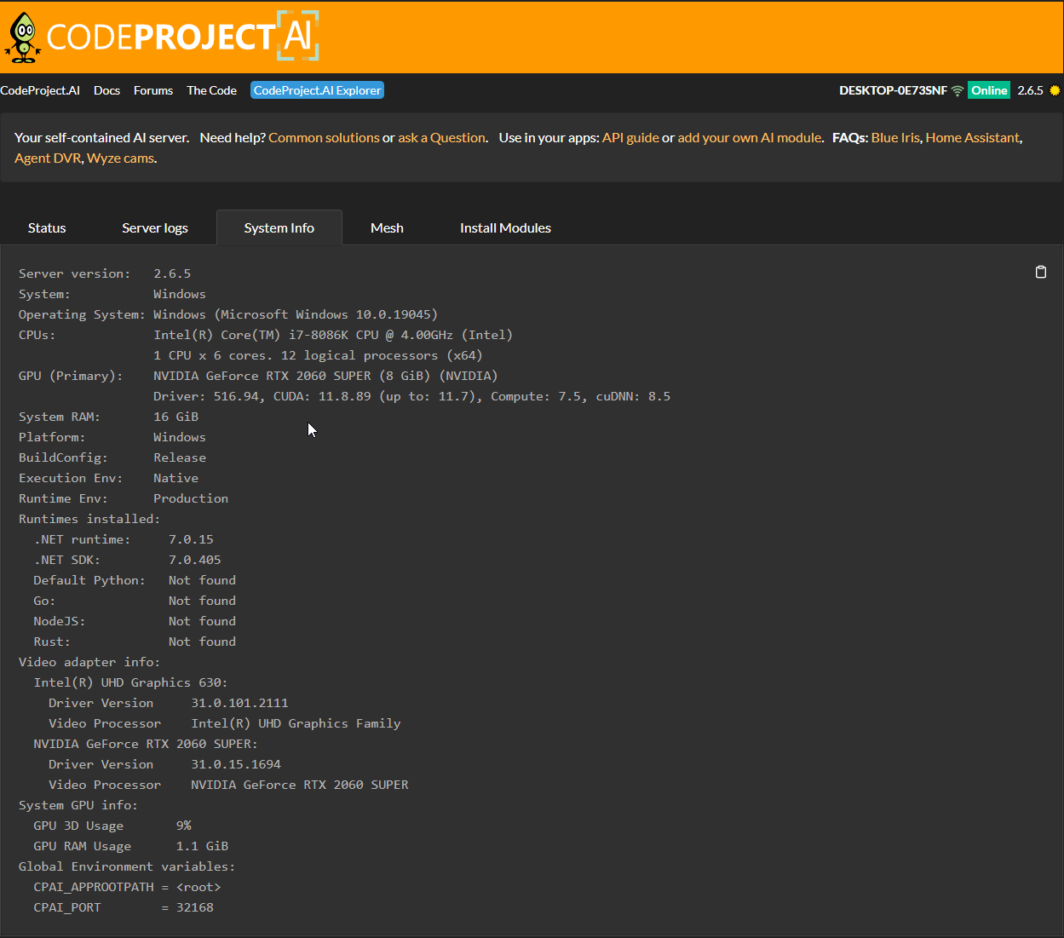1064x938 pixels.
Task: Click Execution Env Native line
Action: point(108,478)
